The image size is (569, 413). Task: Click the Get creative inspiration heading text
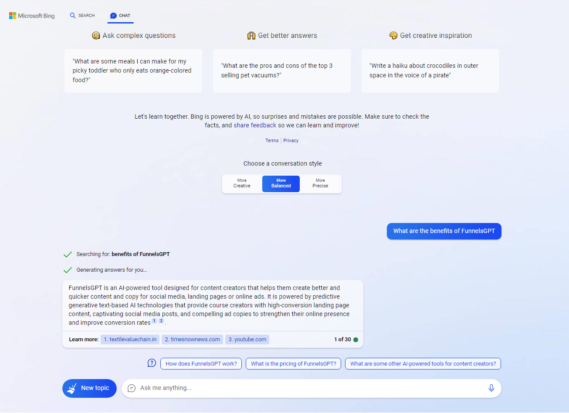436,36
